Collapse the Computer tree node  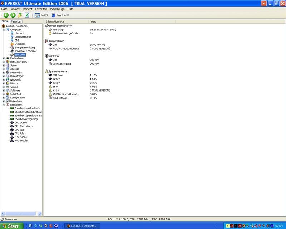click(x=4, y=30)
